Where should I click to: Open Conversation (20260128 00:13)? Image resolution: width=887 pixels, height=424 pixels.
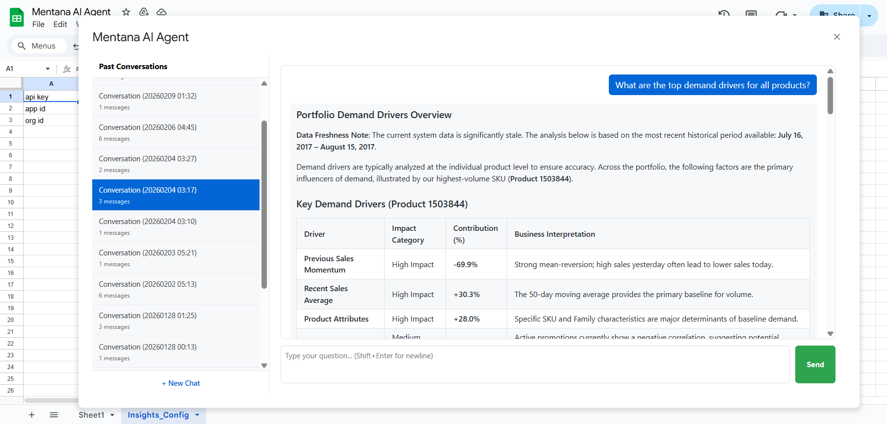(x=176, y=352)
